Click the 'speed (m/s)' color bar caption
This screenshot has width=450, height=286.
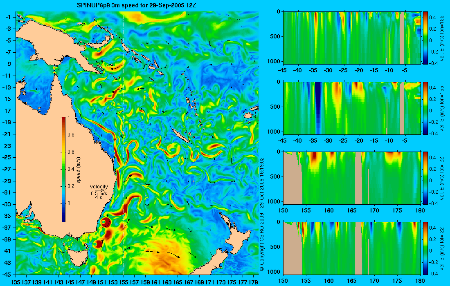click(79, 170)
